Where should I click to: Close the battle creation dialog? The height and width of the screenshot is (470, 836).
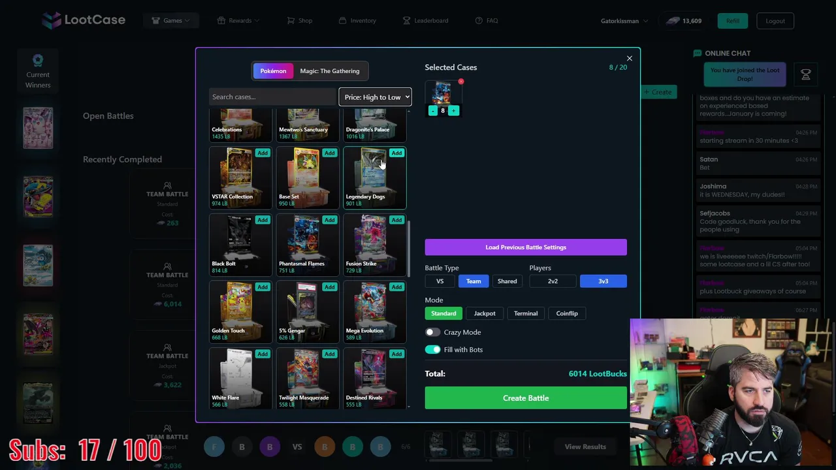pos(630,58)
